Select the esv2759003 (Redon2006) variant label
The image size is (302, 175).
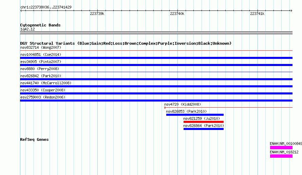[x=43, y=97]
